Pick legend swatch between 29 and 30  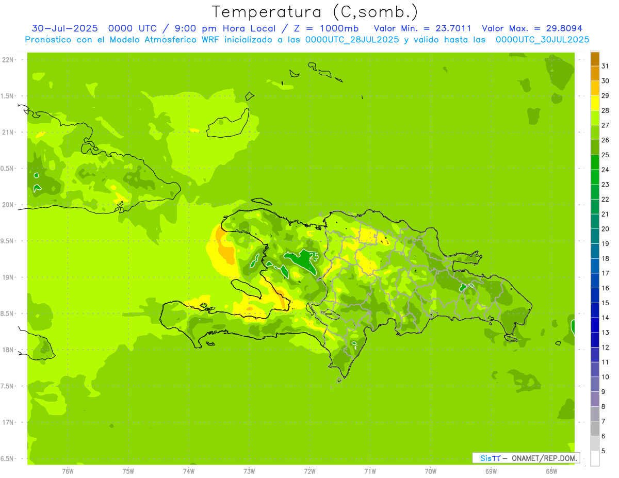coord(595,88)
